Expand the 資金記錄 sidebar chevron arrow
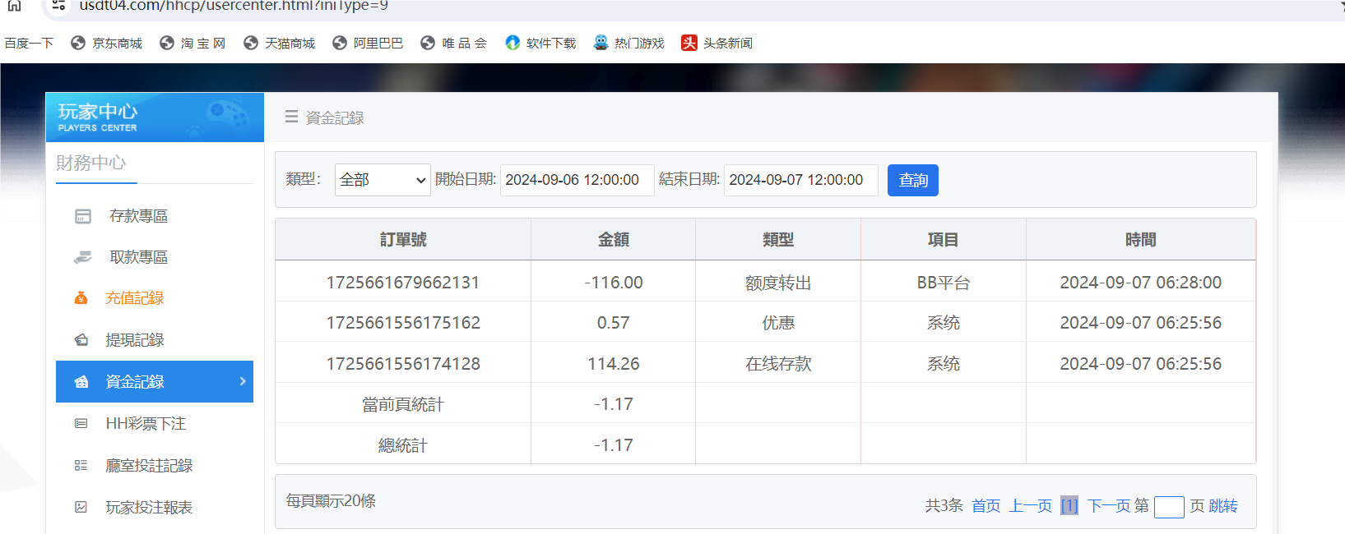Screen dimensions: 1345x534 click(x=243, y=381)
